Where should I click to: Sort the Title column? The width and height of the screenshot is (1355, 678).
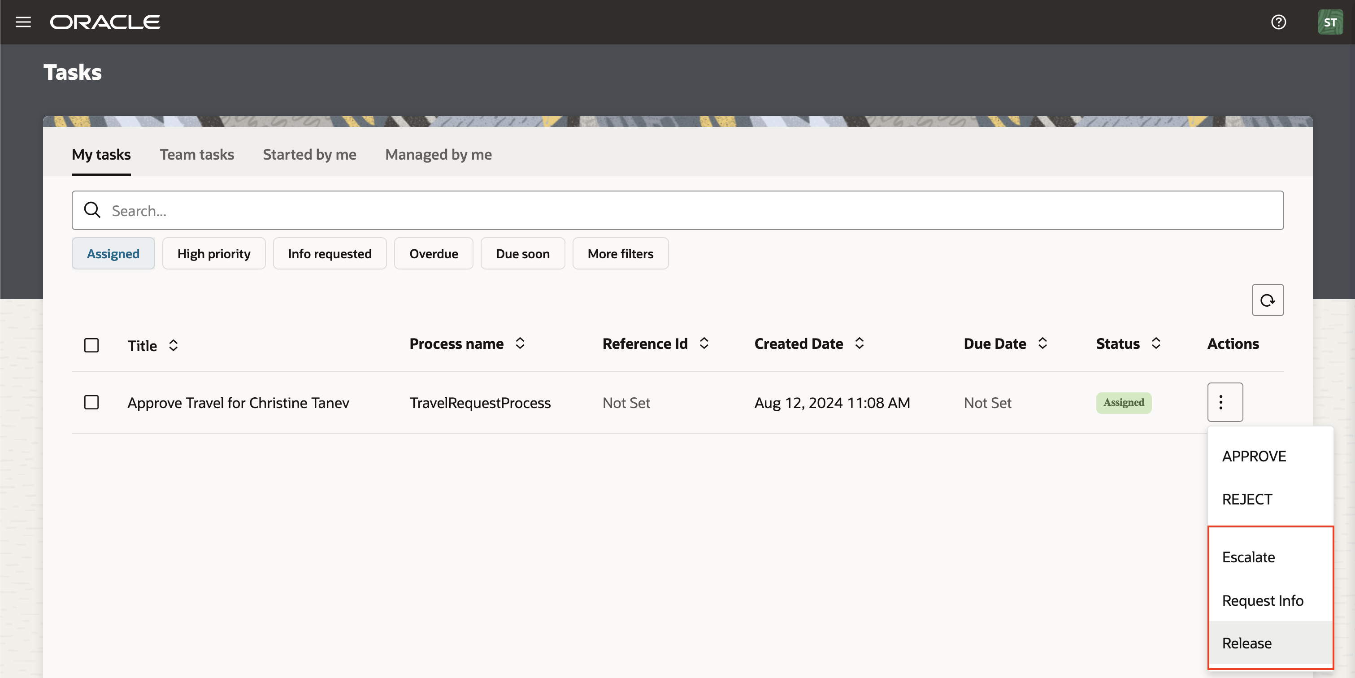pos(173,345)
